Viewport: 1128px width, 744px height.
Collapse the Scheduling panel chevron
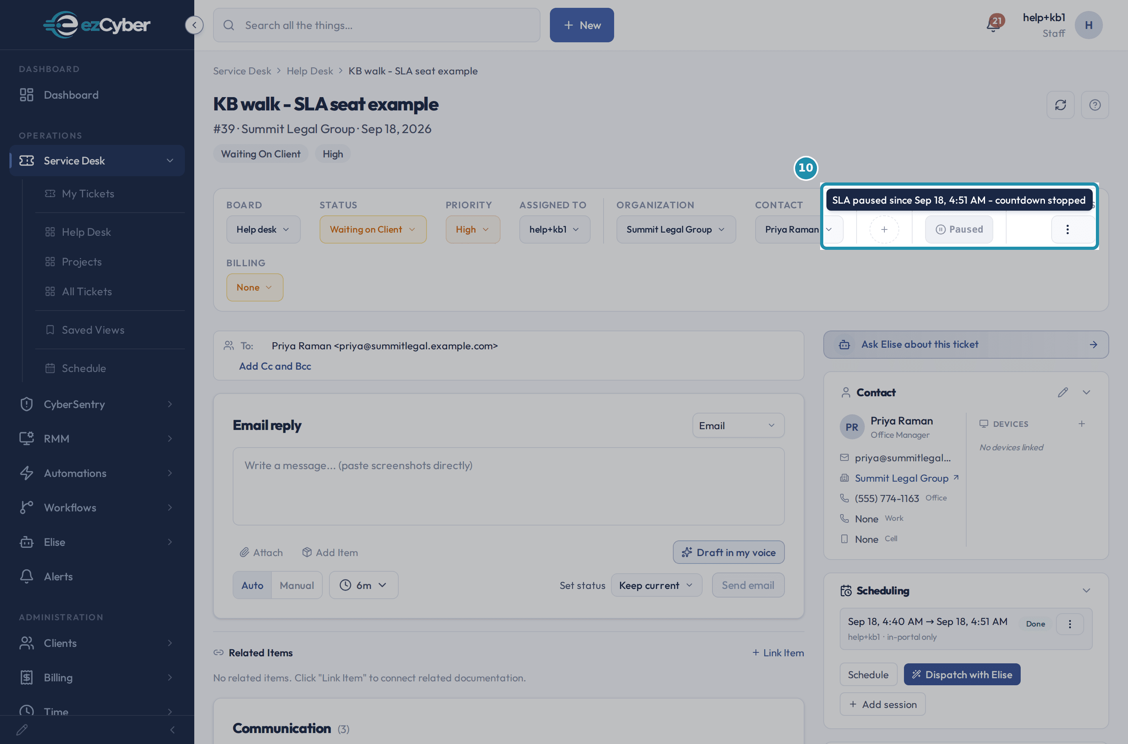1086,591
